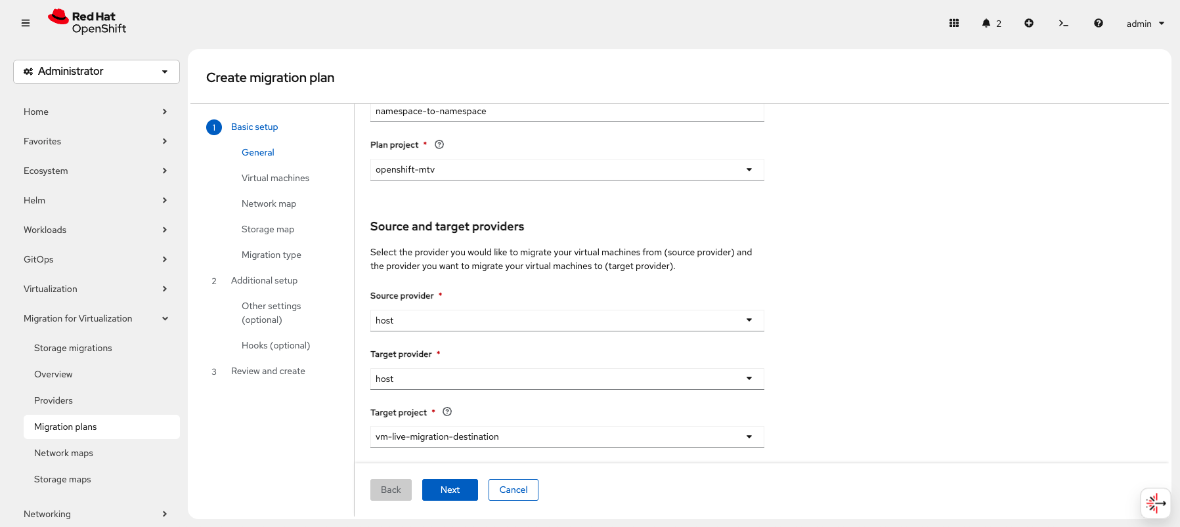
Task: Open the Plan project dropdown
Action: point(567,169)
